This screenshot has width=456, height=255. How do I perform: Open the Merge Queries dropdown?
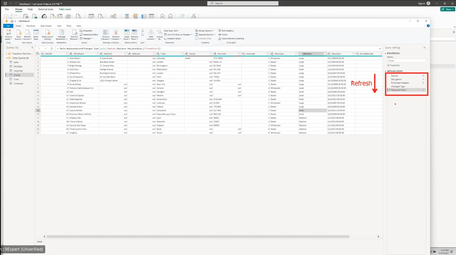pos(204,31)
